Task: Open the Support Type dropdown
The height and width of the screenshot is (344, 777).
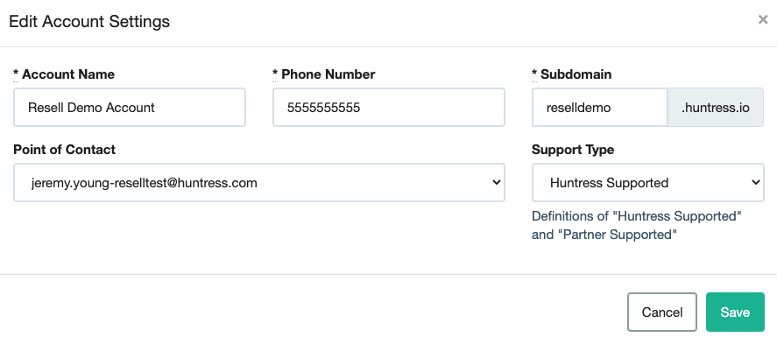Action: pyautogui.click(x=647, y=183)
